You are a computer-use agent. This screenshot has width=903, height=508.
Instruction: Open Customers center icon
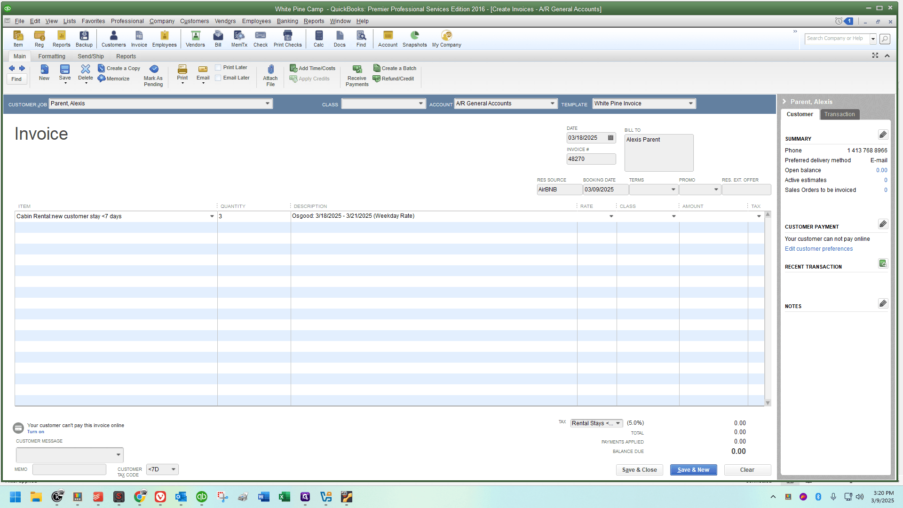coord(114,39)
